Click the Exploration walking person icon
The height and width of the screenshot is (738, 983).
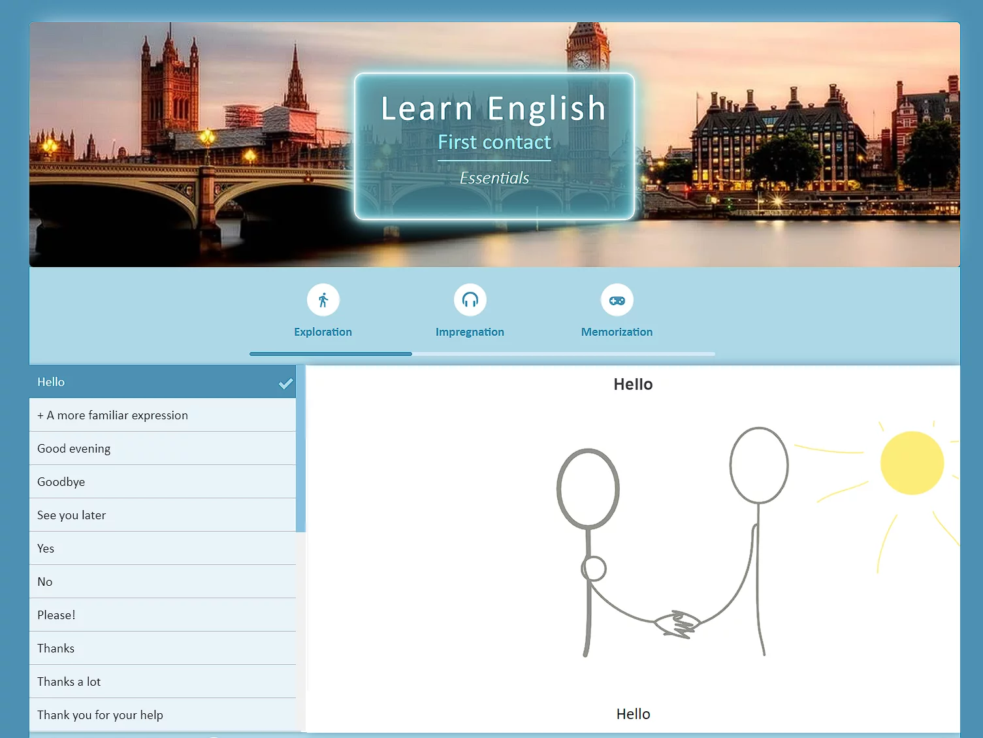tap(323, 300)
